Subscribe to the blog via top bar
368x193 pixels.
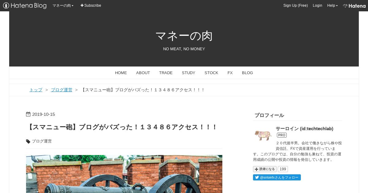(91, 6)
